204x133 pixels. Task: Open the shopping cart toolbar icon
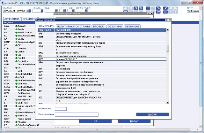tap(158, 12)
